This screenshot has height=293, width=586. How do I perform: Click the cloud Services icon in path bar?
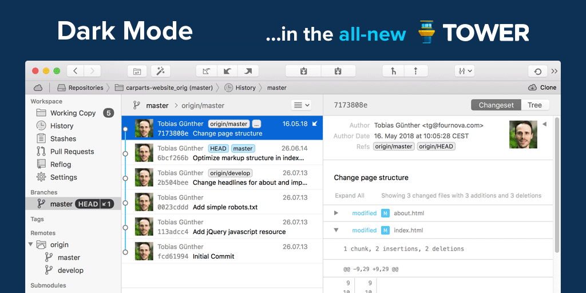click(x=38, y=88)
